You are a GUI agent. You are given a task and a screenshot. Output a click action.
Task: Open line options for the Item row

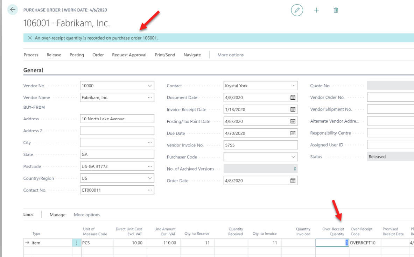tap(77, 243)
